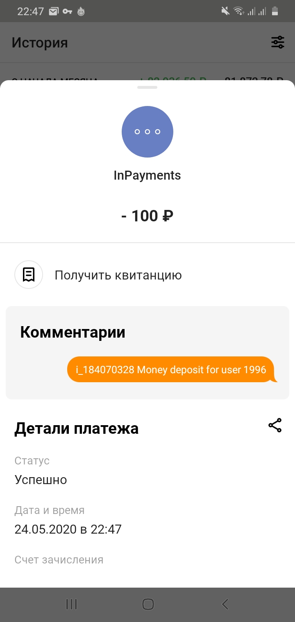Tap the 'История' header title
Viewport: 295px width, 622px height.
(x=40, y=43)
